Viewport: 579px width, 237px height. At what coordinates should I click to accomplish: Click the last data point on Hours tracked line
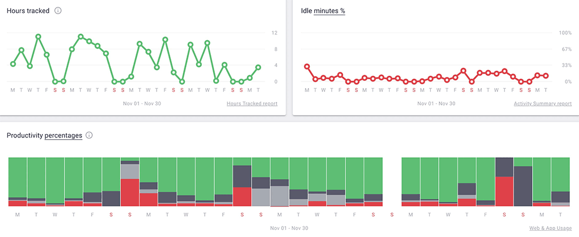pos(258,67)
